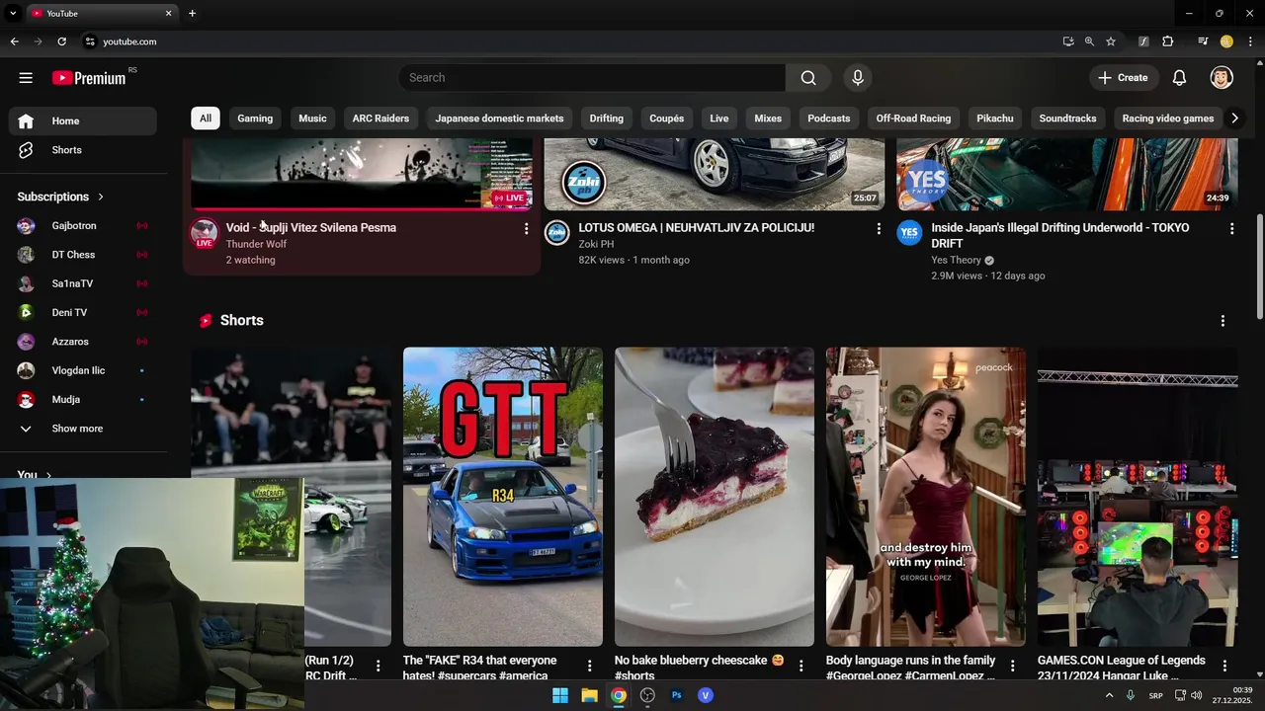The width and height of the screenshot is (1265, 711).
Task: Open options for LOTUS OMEGA video
Action: (x=879, y=229)
